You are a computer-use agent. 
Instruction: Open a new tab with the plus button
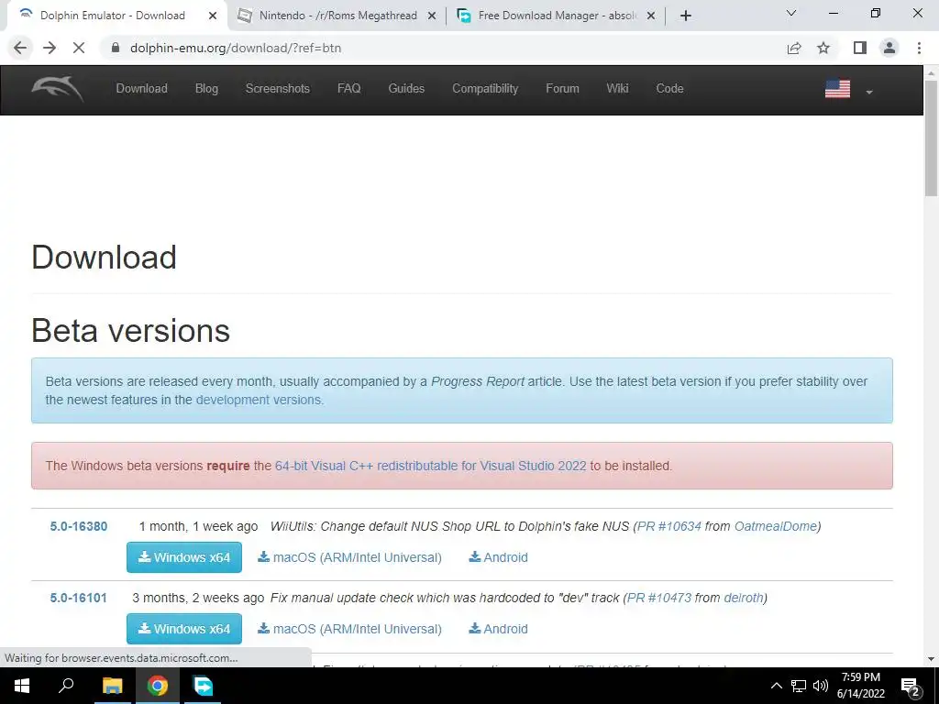686,16
